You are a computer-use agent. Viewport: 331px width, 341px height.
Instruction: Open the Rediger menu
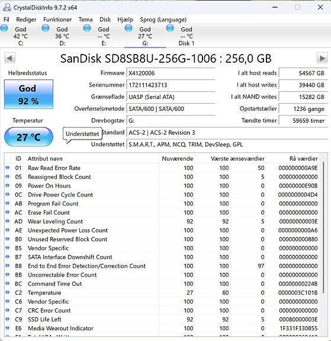(26, 20)
